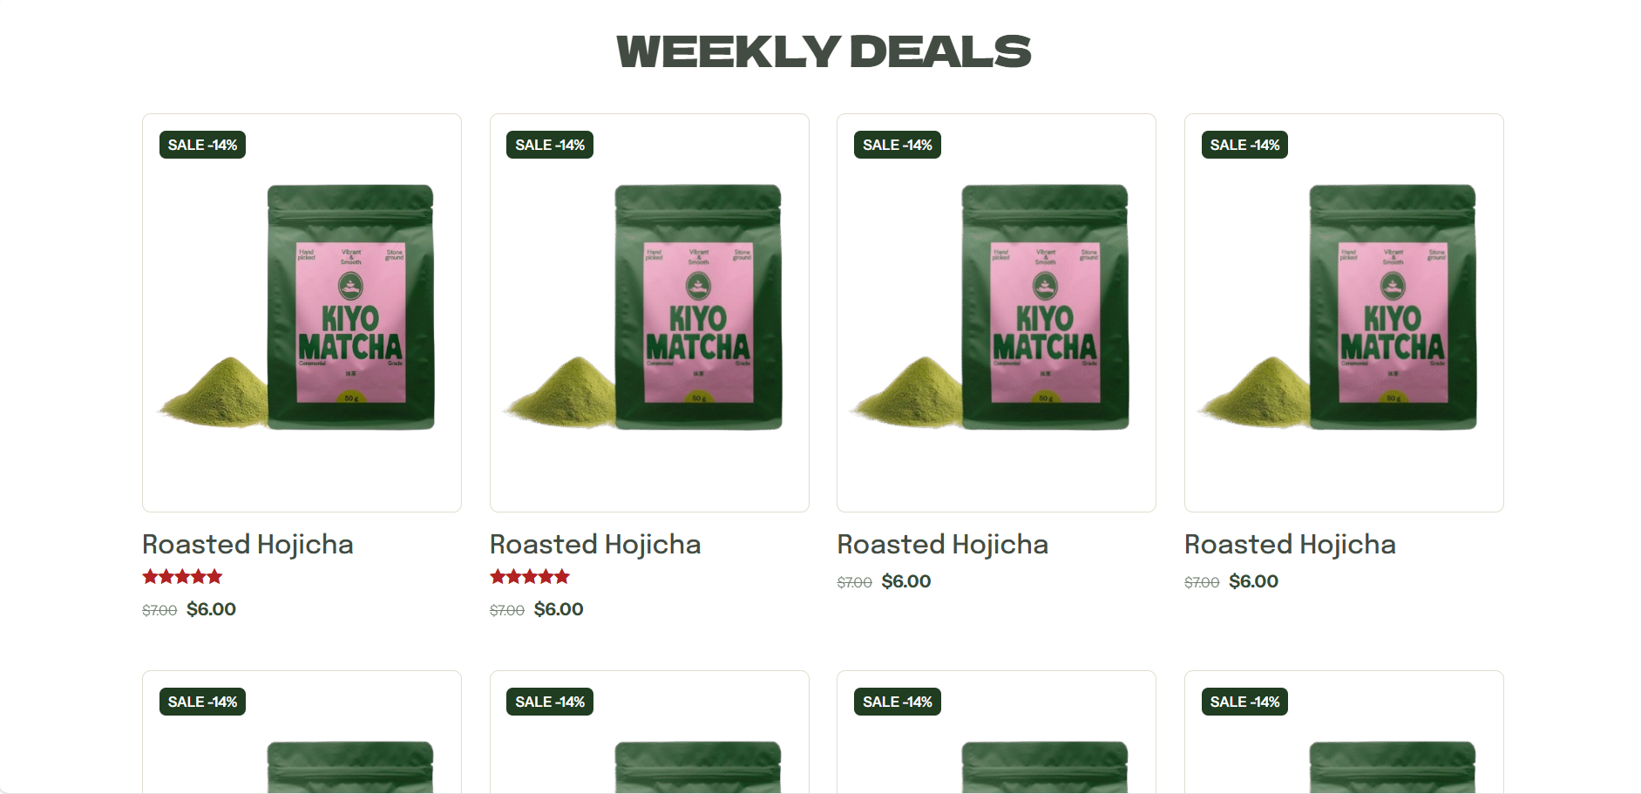Click the second product's Roasted Hojicha title

tap(595, 545)
